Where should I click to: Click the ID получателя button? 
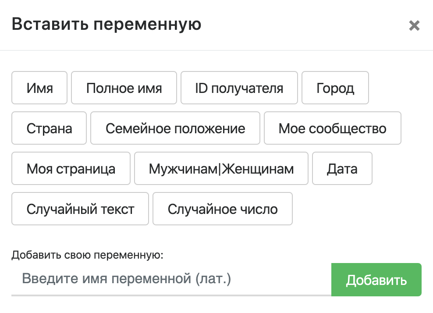(x=239, y=88)
